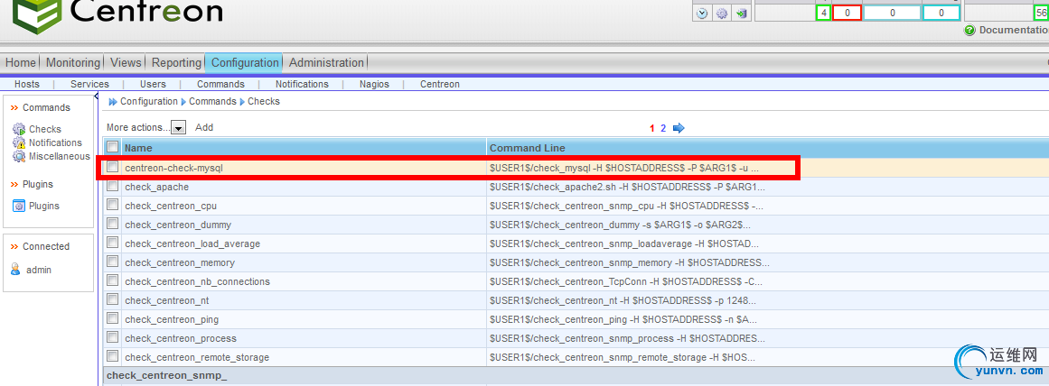1049x386 pixels.
Task: Toggle the select-all checkbox in table header
Action: point(113,147)
